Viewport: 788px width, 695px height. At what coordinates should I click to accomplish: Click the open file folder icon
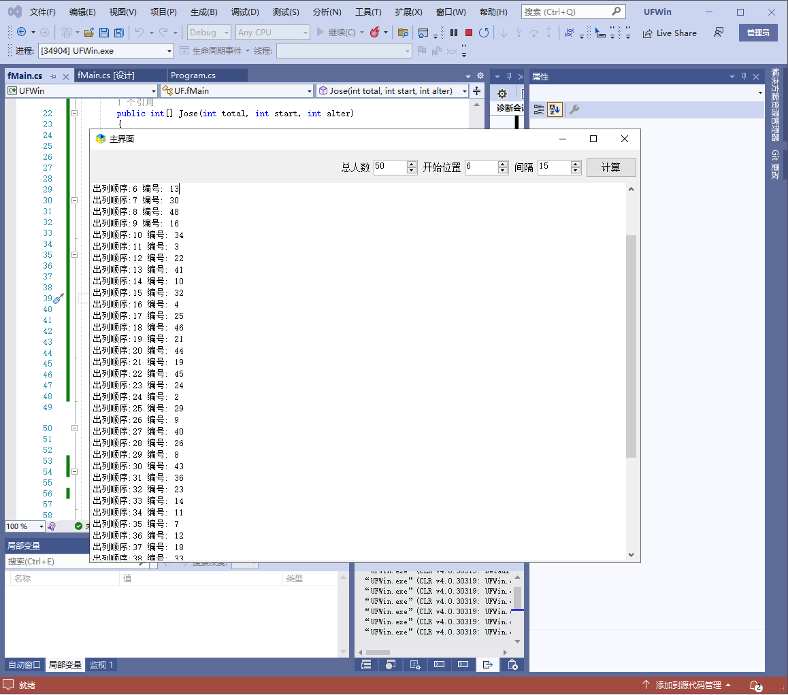point(89,33)
